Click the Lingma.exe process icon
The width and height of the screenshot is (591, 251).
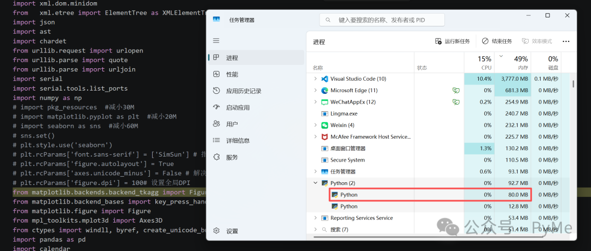point(325,113)
